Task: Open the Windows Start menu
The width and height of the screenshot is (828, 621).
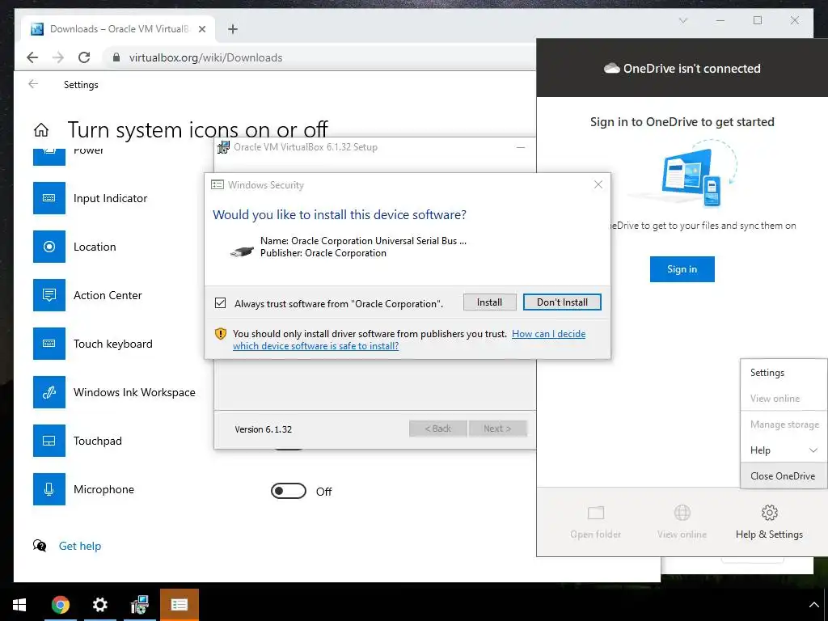Action: pyautogui.click(x=19, y=605)
